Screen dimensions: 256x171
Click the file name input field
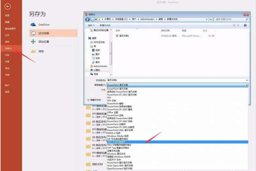point(176,80)
